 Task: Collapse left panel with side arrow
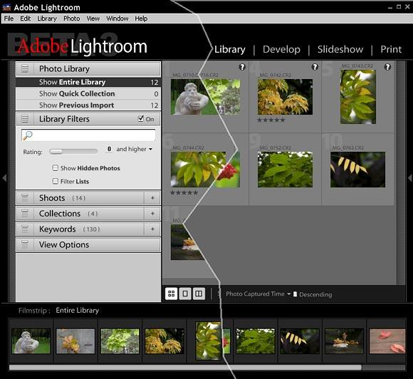[4, 177]
